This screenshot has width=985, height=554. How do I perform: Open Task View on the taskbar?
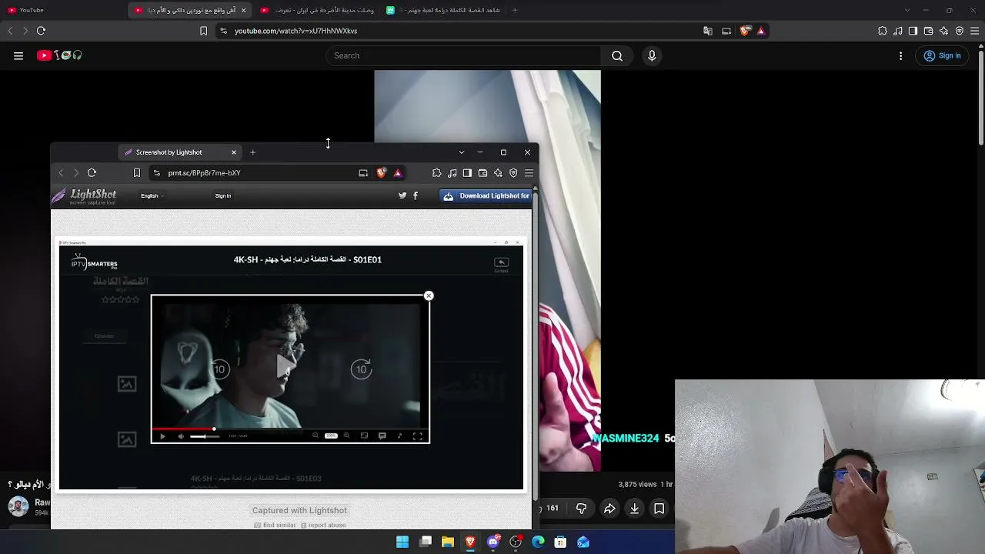tap(426, 542)
